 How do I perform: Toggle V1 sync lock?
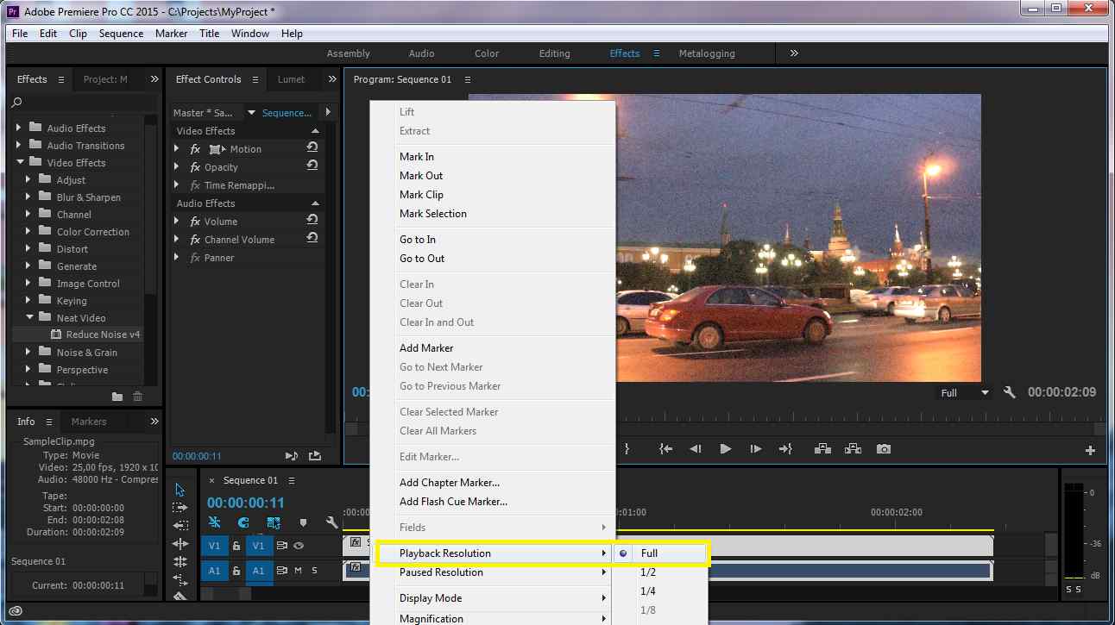(x=281, y=546)
